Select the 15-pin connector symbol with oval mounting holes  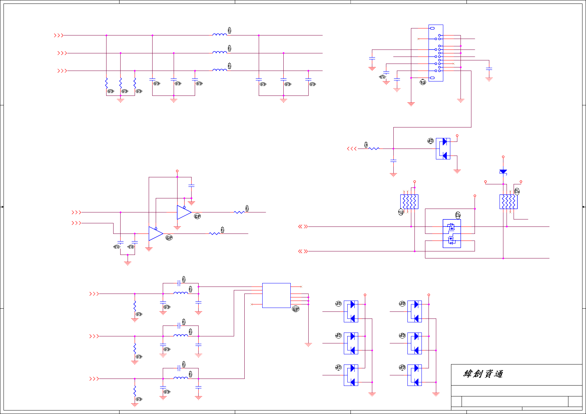[x=436, y=53]
